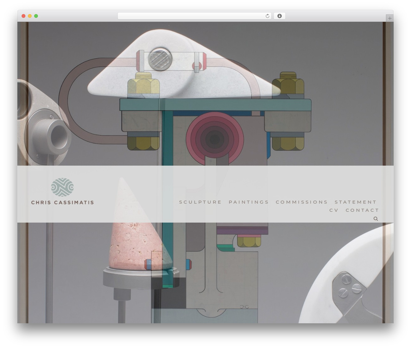The width and height of the screenshot is (411, 348).
Task: Open the browser downloads button
Action: pyautogui.click(x=279, y=16)
